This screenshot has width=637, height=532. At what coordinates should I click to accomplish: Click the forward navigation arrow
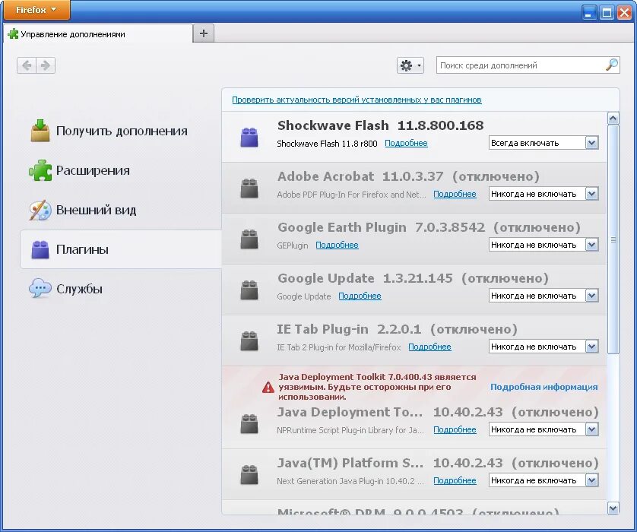click(x=46, y=65)
